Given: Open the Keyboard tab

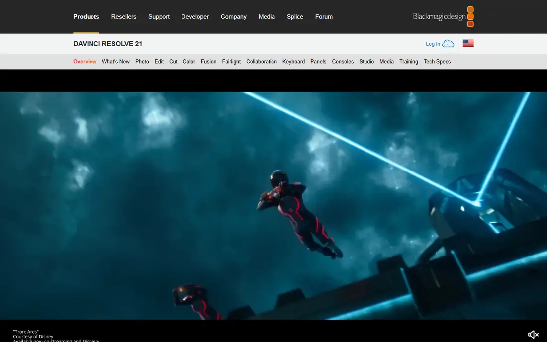Looking at the screenshot, I should (x=294, y=61).
